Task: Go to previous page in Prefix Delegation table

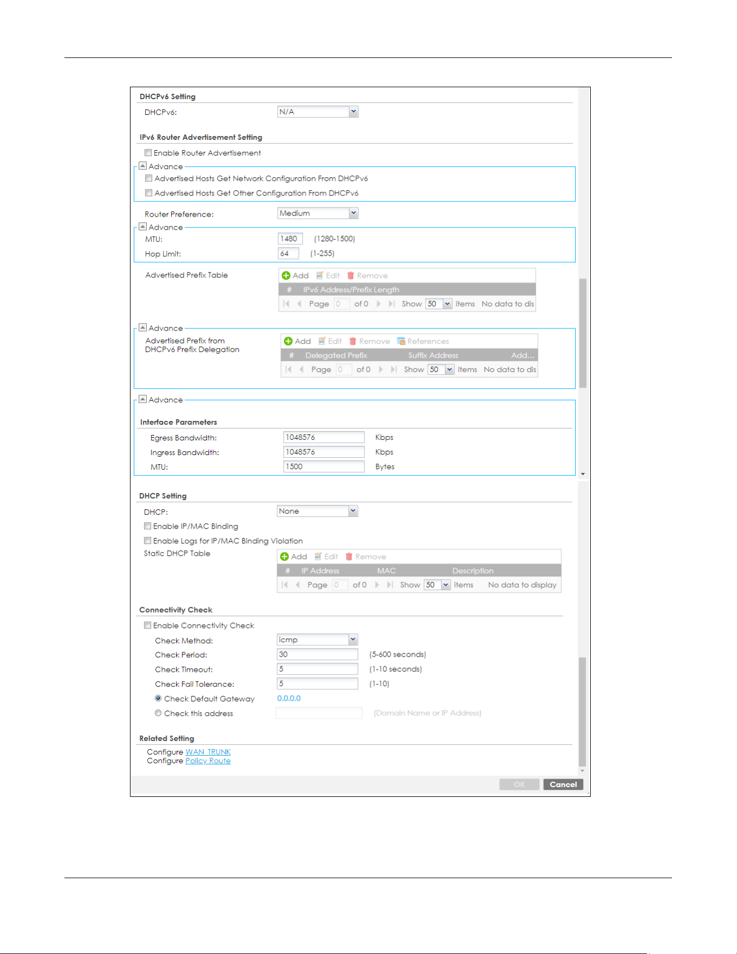Action: pyautogui.click(x=301, y=369)
